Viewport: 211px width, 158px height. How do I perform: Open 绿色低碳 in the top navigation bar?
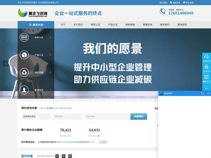pos(130,25)
